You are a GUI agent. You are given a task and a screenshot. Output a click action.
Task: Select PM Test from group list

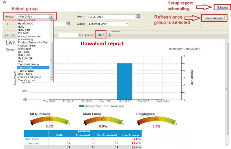(33, 33)
